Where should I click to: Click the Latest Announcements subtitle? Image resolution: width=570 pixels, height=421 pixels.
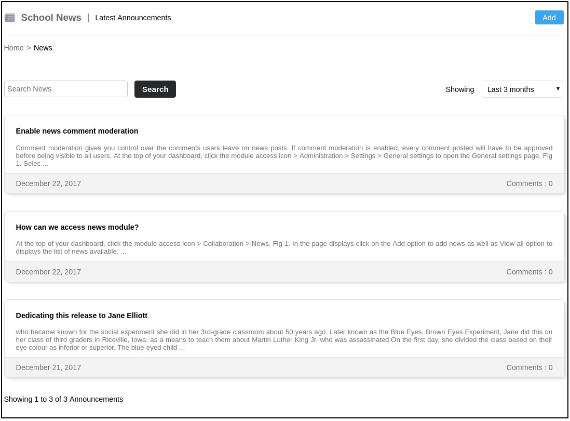tap(133, 18)
